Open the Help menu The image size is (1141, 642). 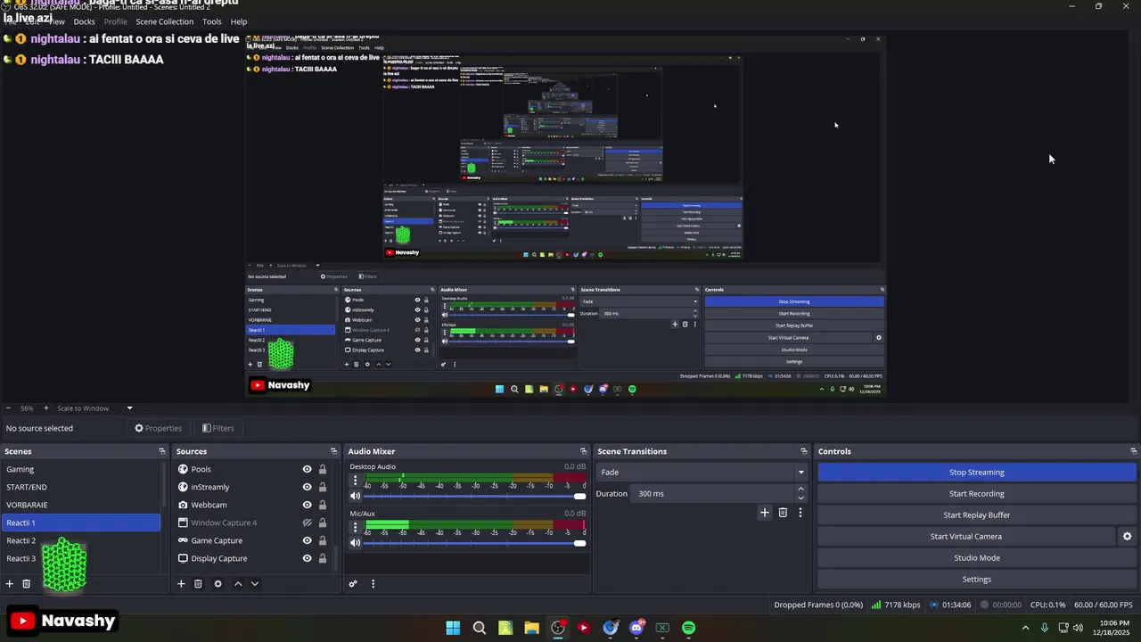[239, 21]
